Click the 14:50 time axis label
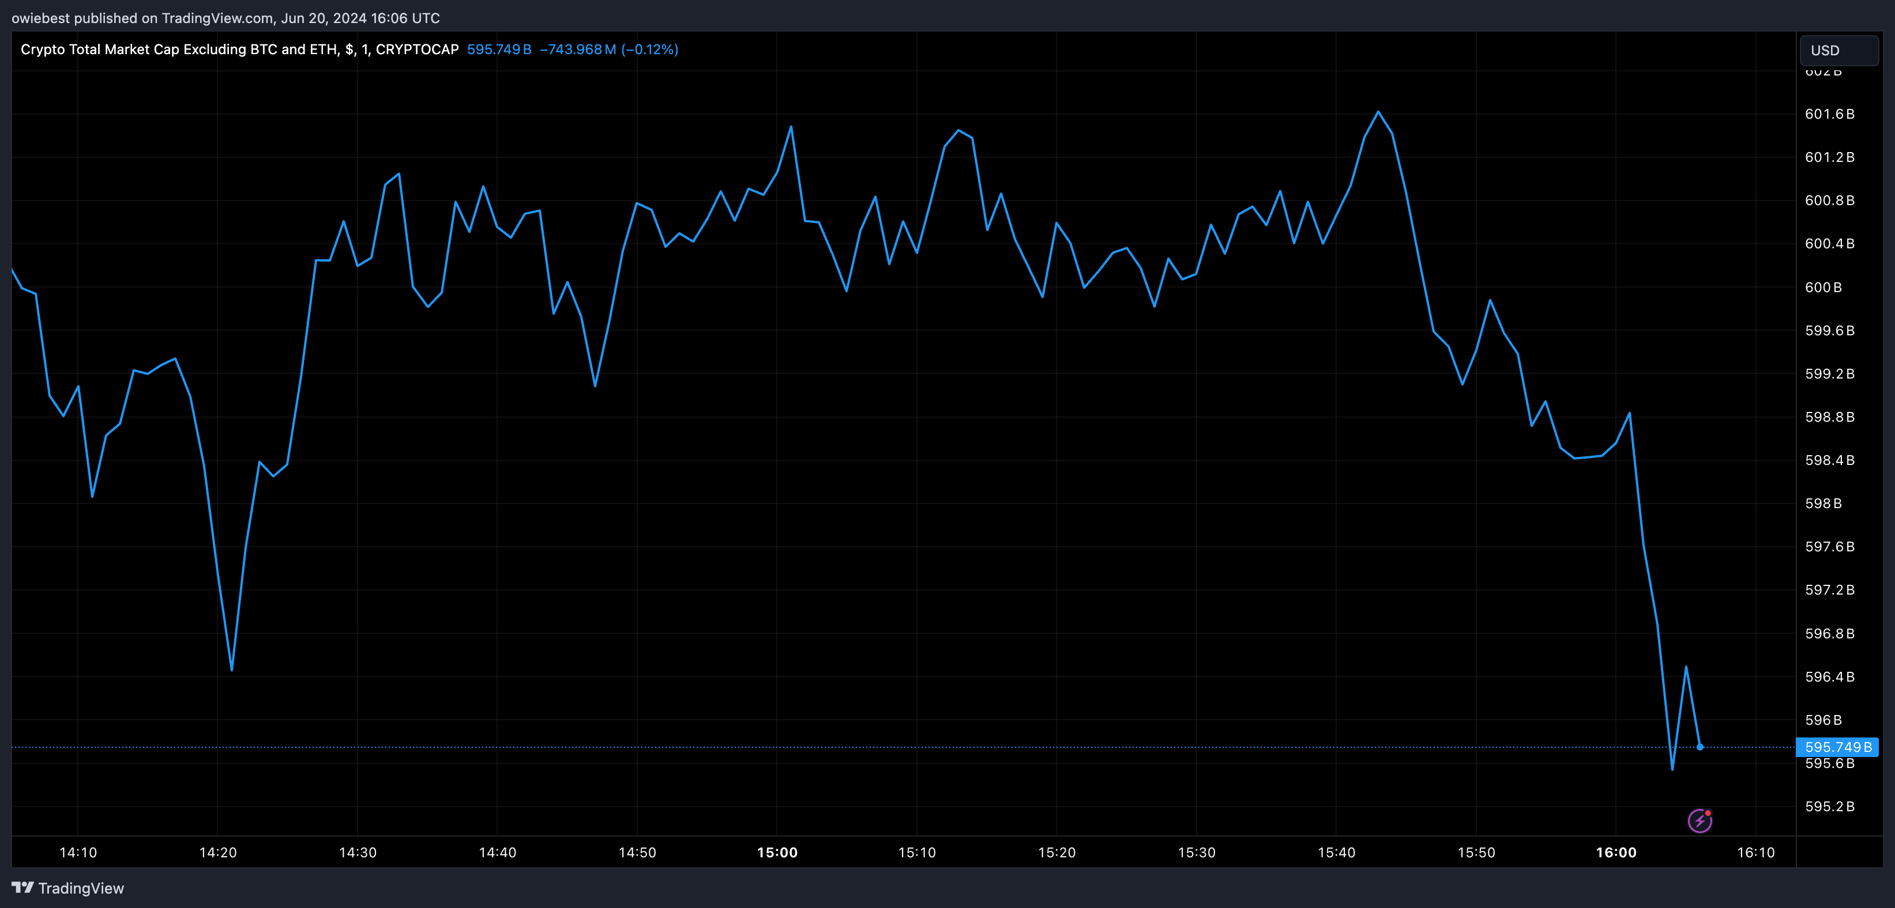Screen dimensions: 1895x908 (x=637, y=852)
